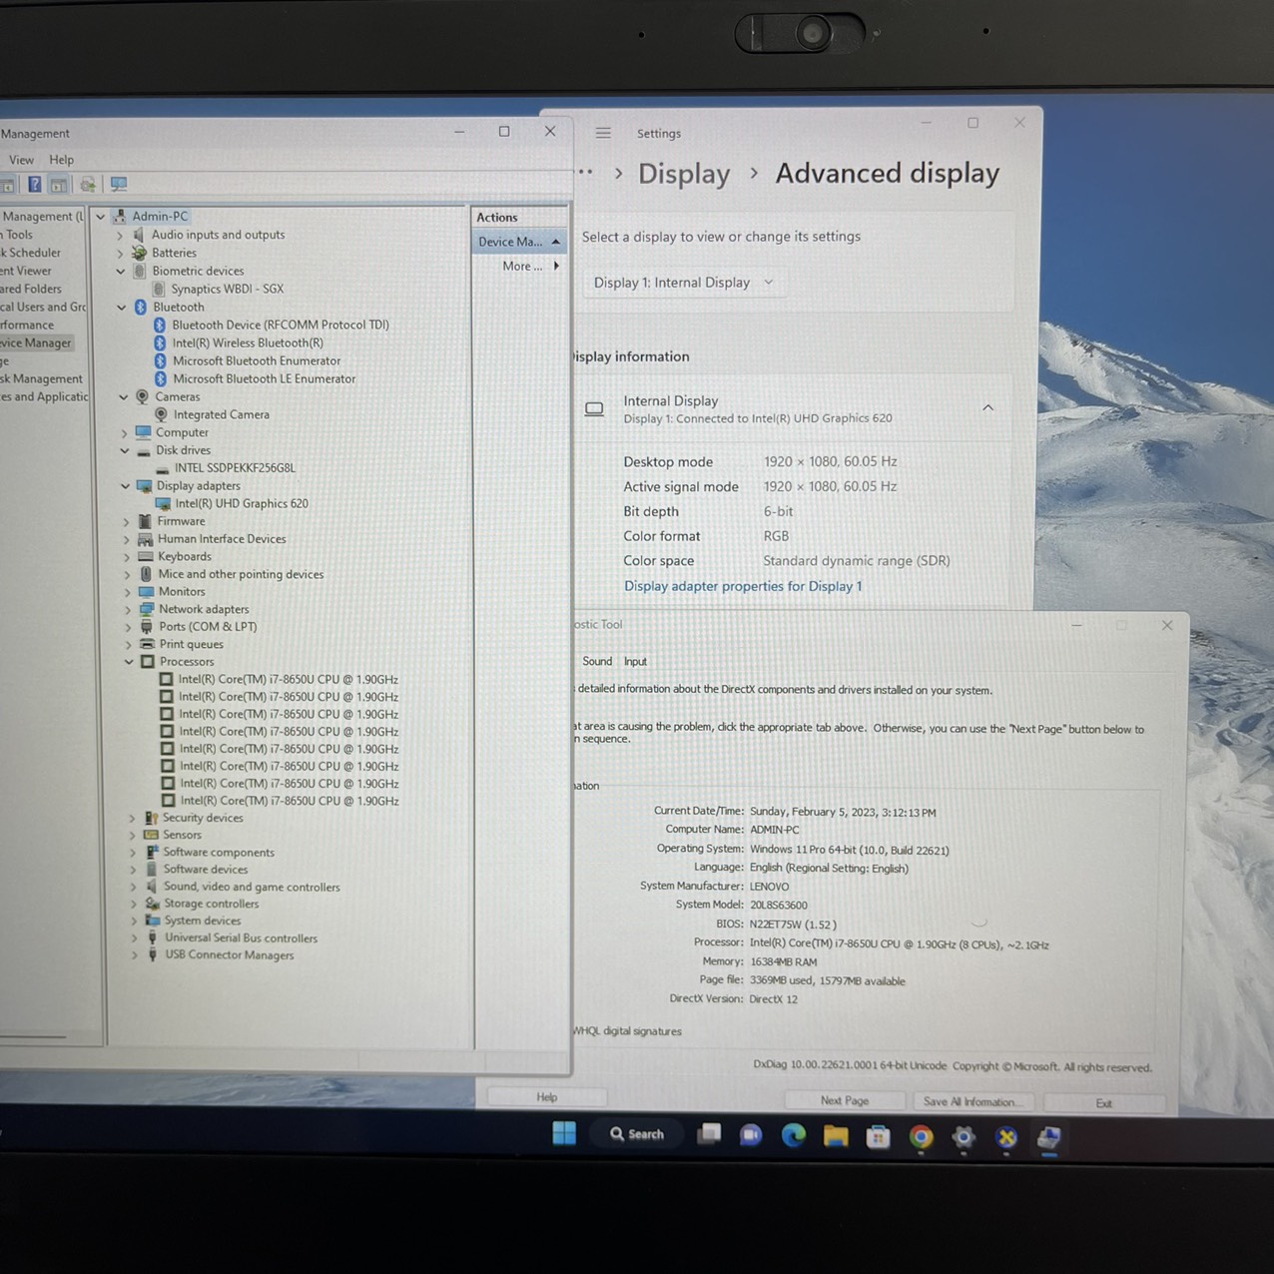Click the Help button in DxDiag
The image size is (1274, 1274).
point(547,1097)
